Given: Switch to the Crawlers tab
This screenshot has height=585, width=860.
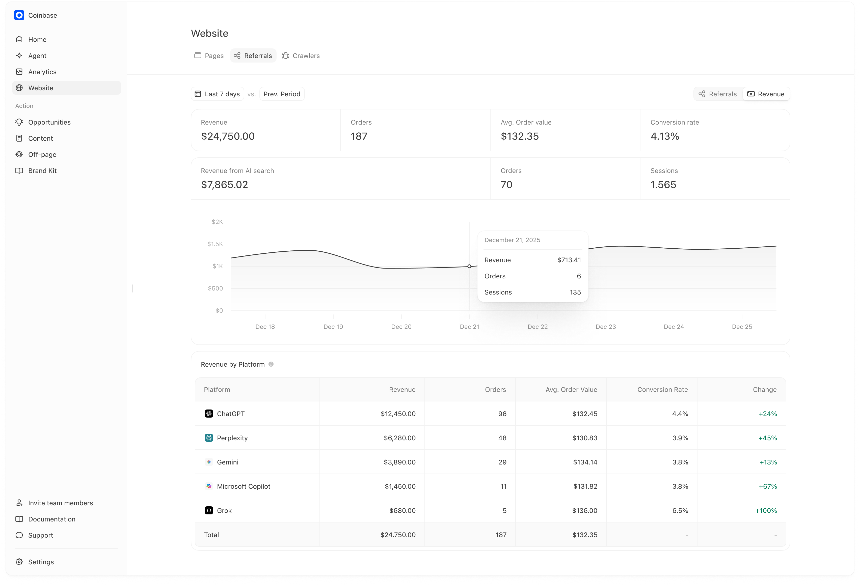Looking at the screenshot, I should click(x=301, y=55).
